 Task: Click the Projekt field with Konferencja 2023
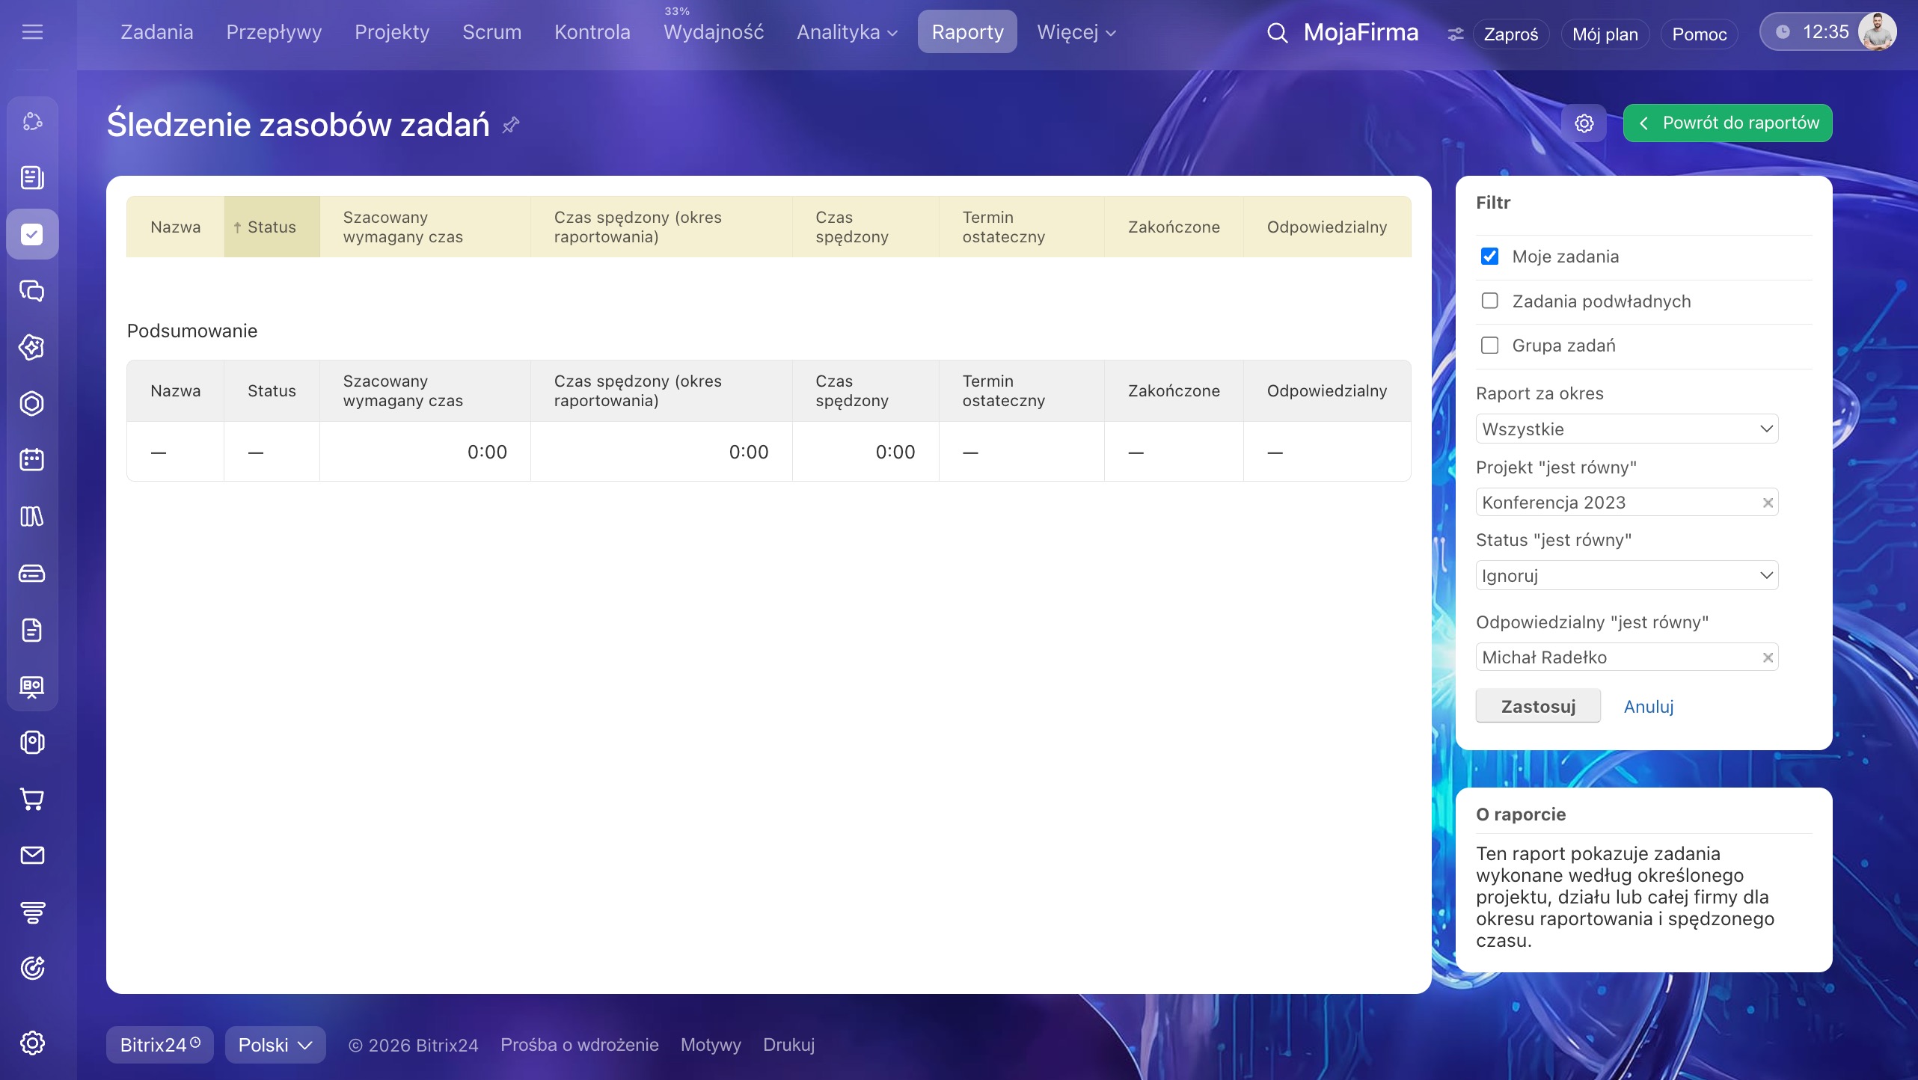click(x=1627, y=503)
